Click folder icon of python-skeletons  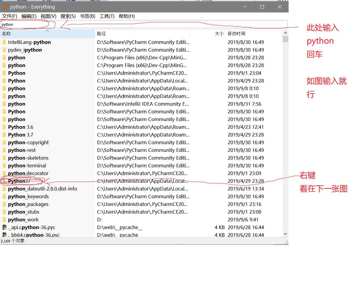tap(4, 158)
